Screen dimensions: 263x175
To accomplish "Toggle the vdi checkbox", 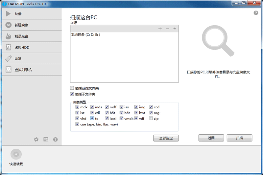I will click(136, 119).
